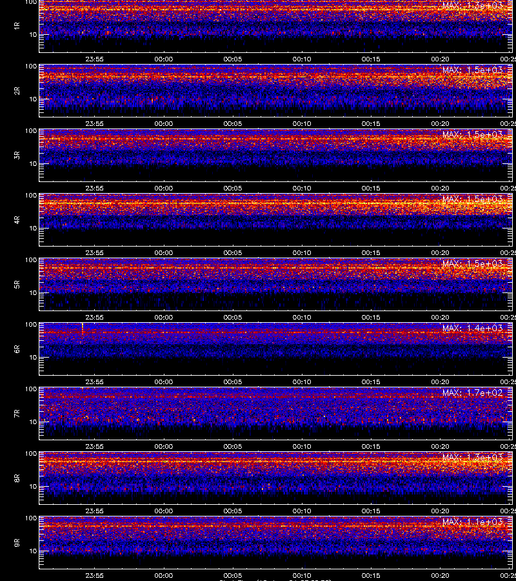This screenshot has height=581, width=516.
Task: Select the MAX: 1.5e+03 text in panel 4R
Action: pos(473,199)
